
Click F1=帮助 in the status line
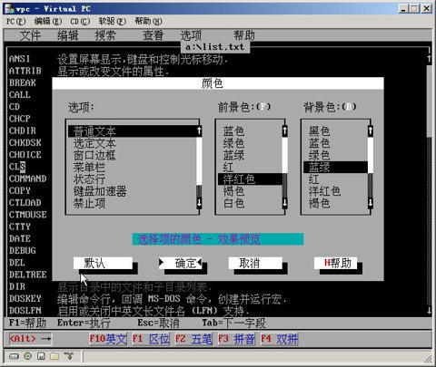27,323
